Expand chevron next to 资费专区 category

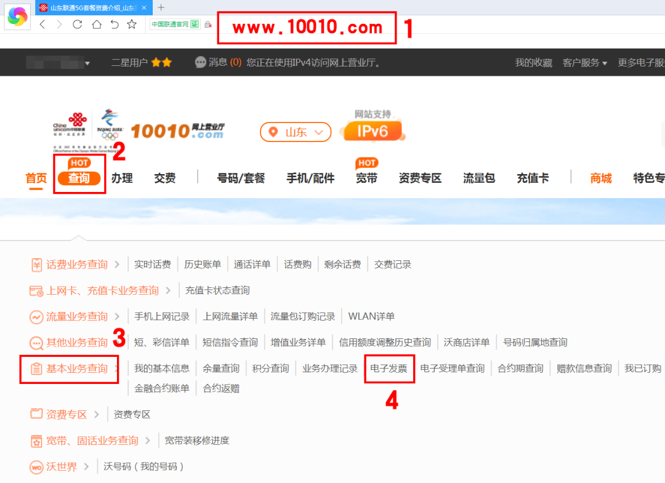pyautogui.click(x=96, y=414)
